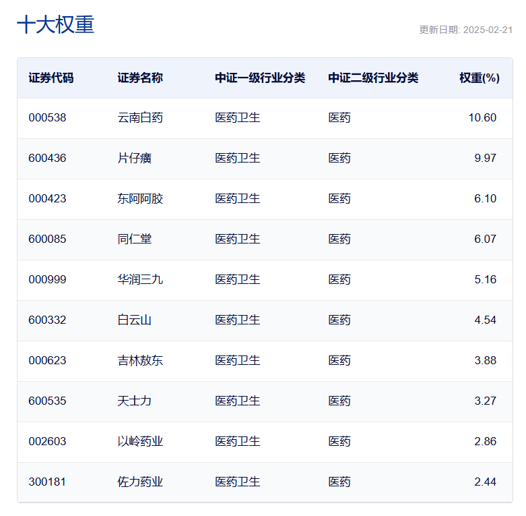Click the 中证一级行业分类 column header
Image resolution: width=526 pixels, height=516 pixels.
click(x=260, y=78)
